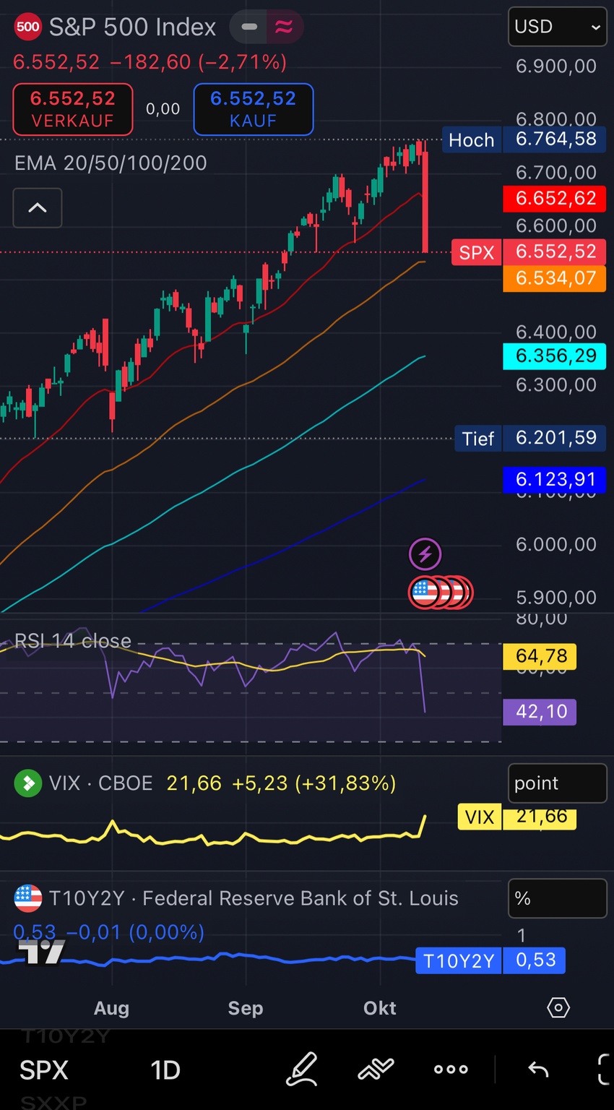Tap the three-dot more options icon

click(451, 1070)
